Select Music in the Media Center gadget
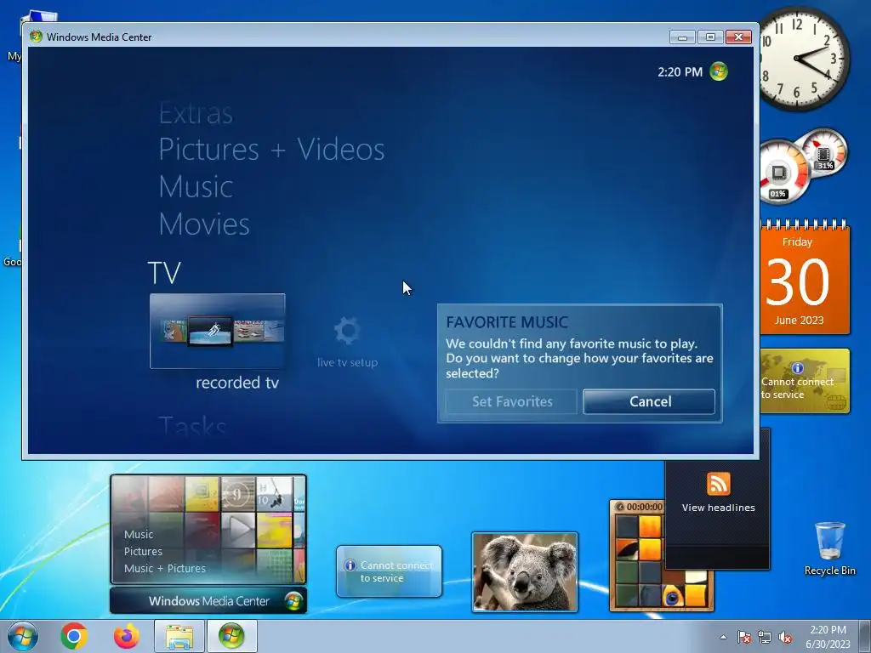871x653 pixels. point(139,535)
